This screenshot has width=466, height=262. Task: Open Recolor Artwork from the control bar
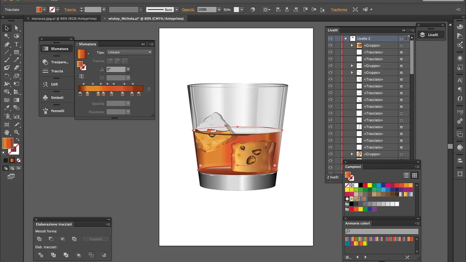coord(253,9)
